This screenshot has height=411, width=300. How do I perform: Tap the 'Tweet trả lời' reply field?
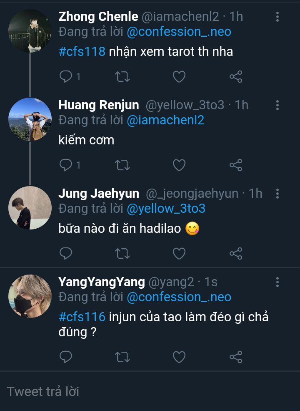pos(150,391)
